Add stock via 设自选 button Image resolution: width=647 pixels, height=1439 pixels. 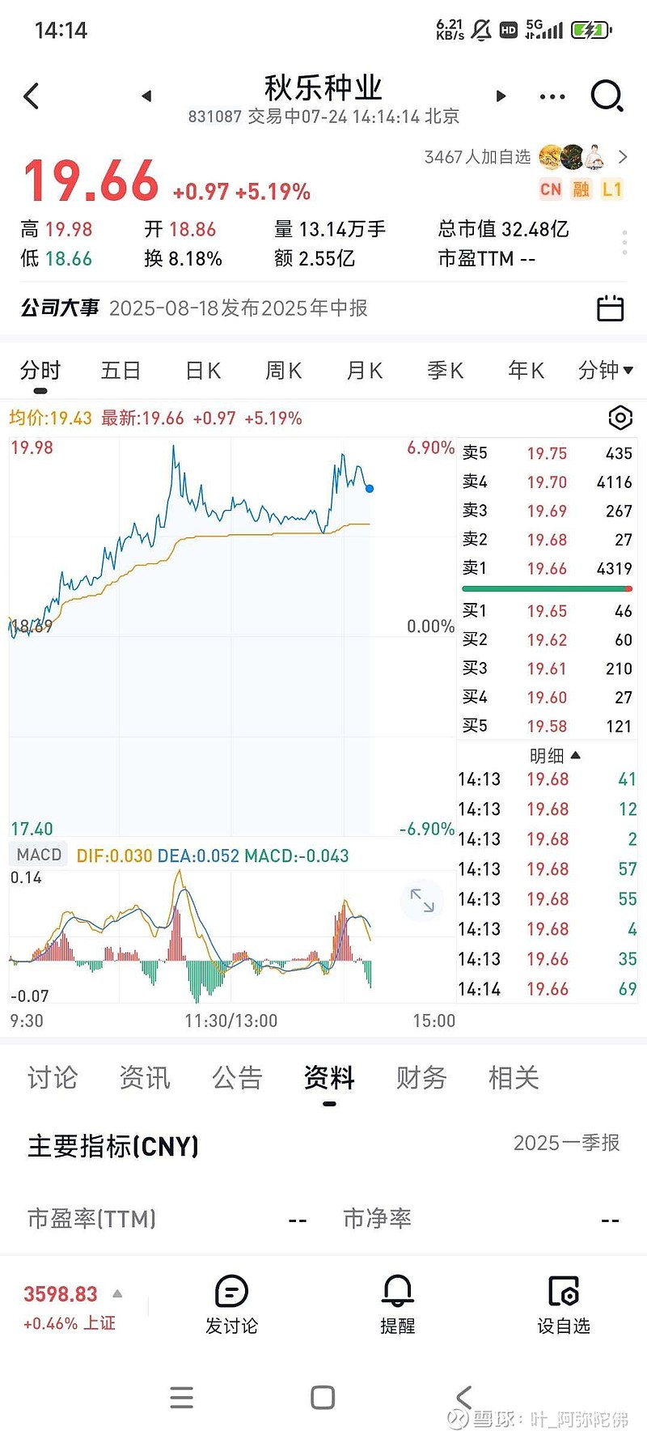coord(564,1303)
